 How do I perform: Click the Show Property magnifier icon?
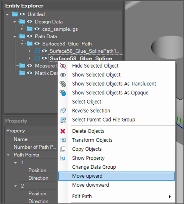click(63, 158)
